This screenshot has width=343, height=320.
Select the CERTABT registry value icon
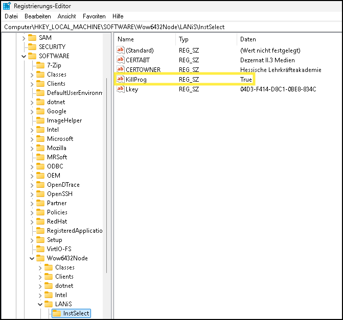(x=121, y=60)
